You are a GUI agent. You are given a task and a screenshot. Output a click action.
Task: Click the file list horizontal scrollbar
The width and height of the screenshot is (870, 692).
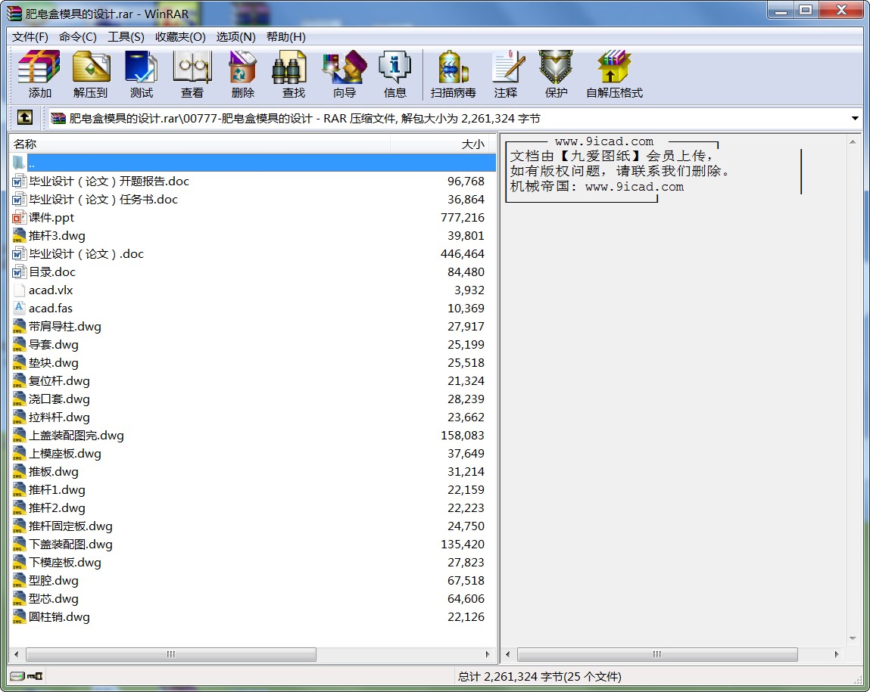click(171, 654)
